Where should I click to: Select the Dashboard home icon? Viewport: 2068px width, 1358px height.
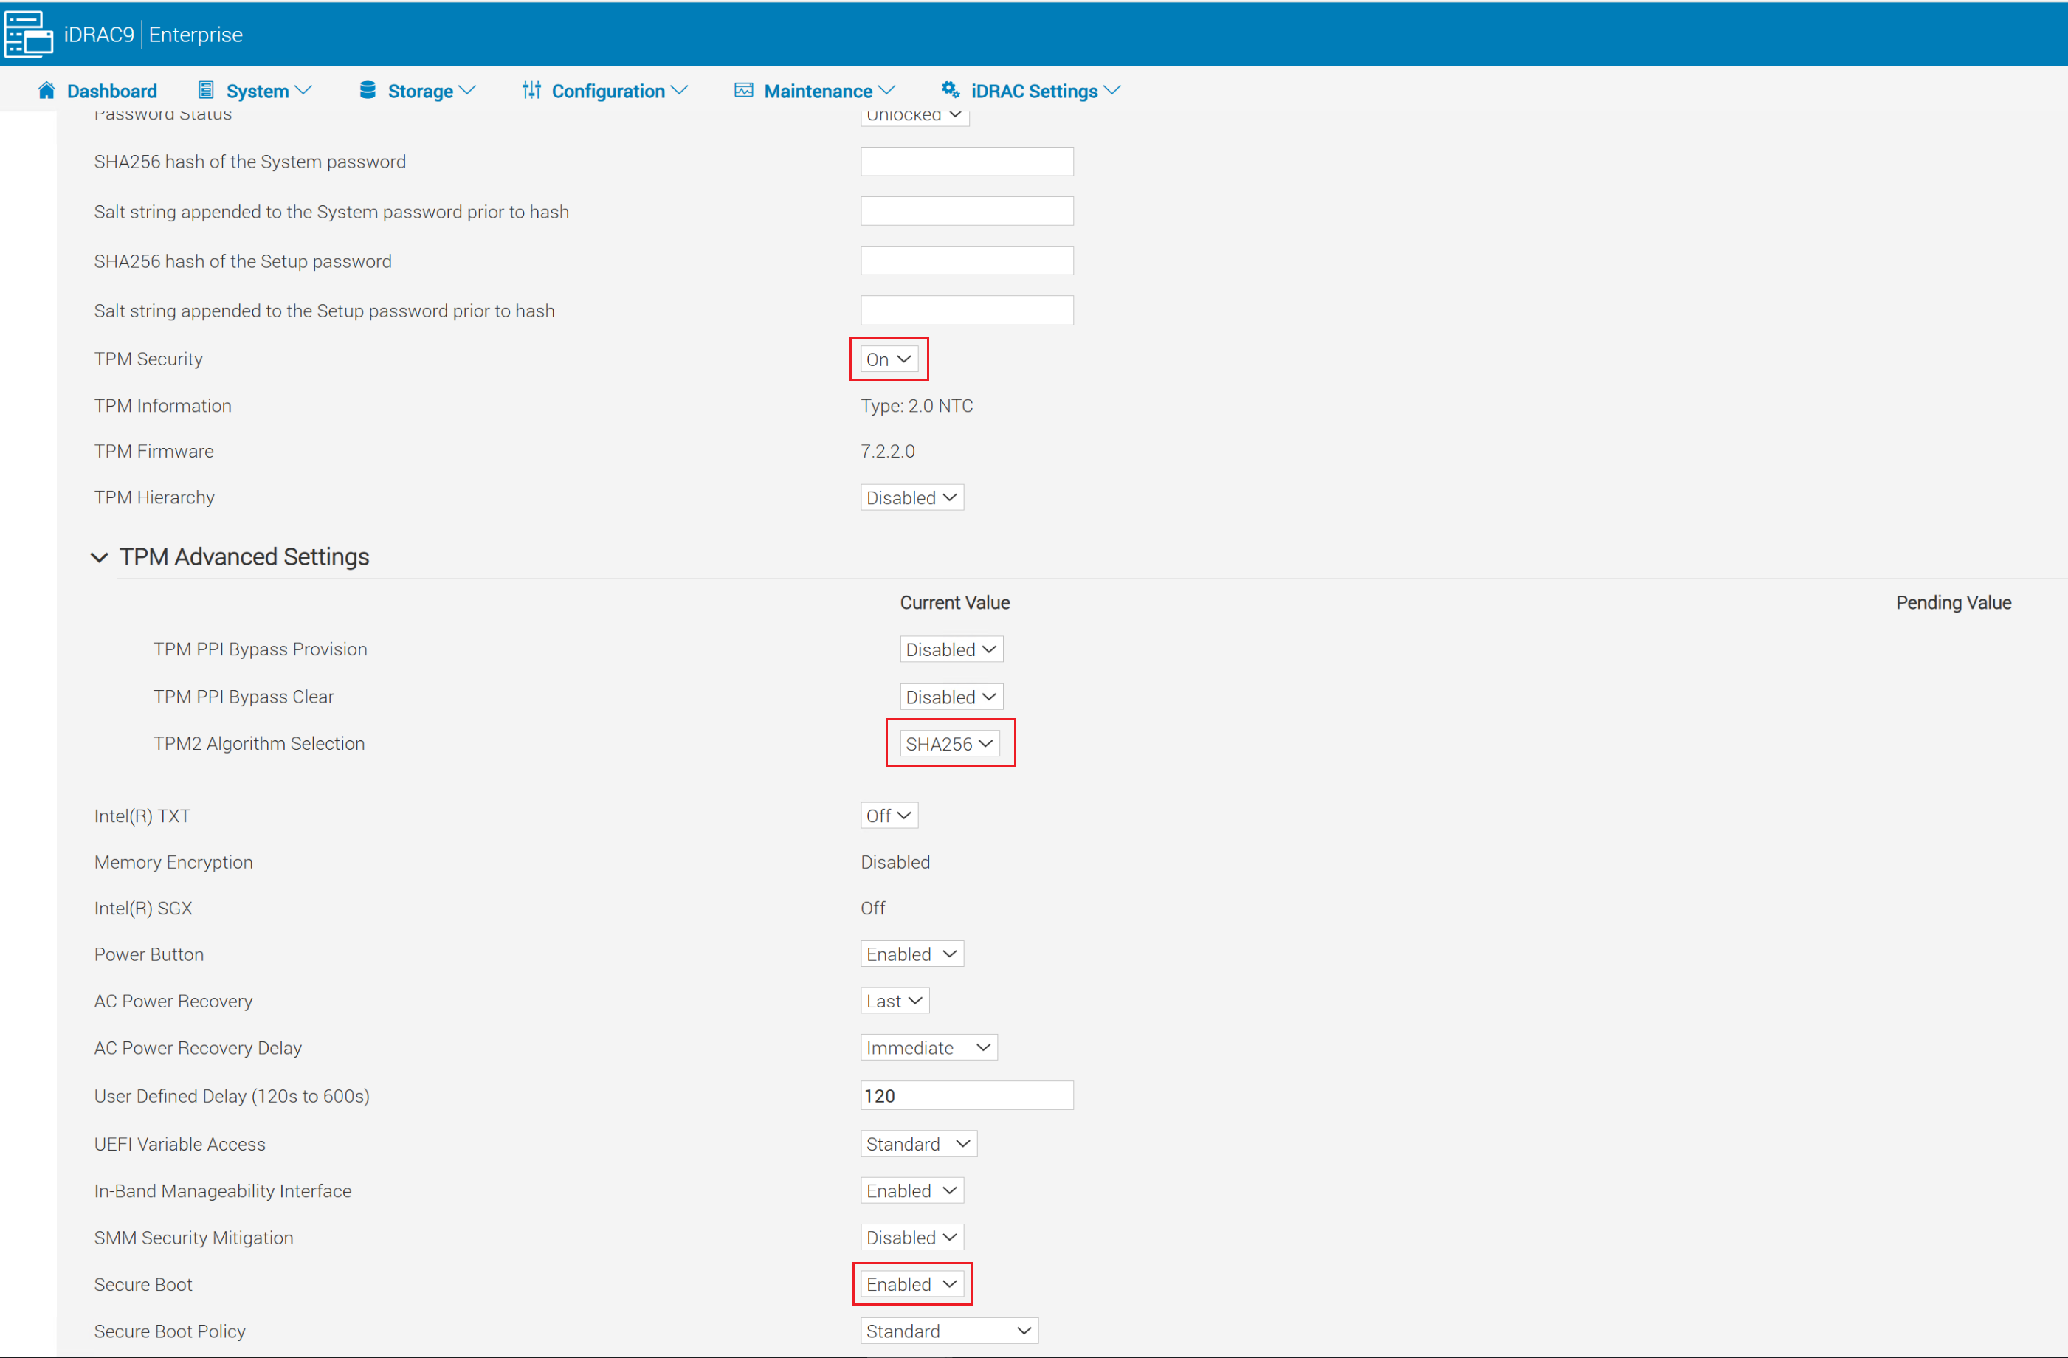46,89
